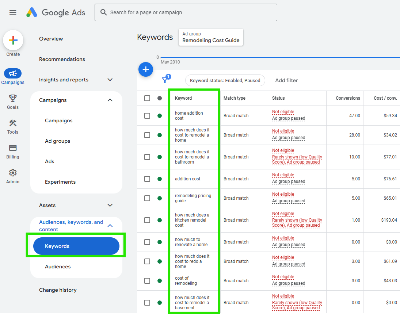The image size is (400, 314).
Task: Expand the Assets section
Action: pyautogui.click(x=110, y=205)
